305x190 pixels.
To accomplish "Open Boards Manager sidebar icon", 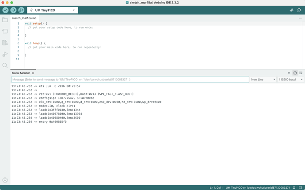I will [5, 31].
